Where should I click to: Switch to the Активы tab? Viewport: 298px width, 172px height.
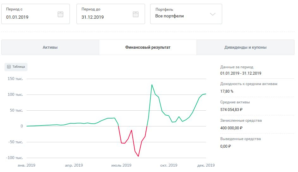click(50, 47)
